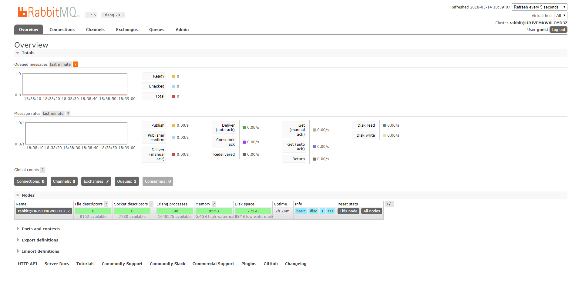This screenshot has width=582, height=286.
Task: Open the Community Support link
Action: (122, 264)
